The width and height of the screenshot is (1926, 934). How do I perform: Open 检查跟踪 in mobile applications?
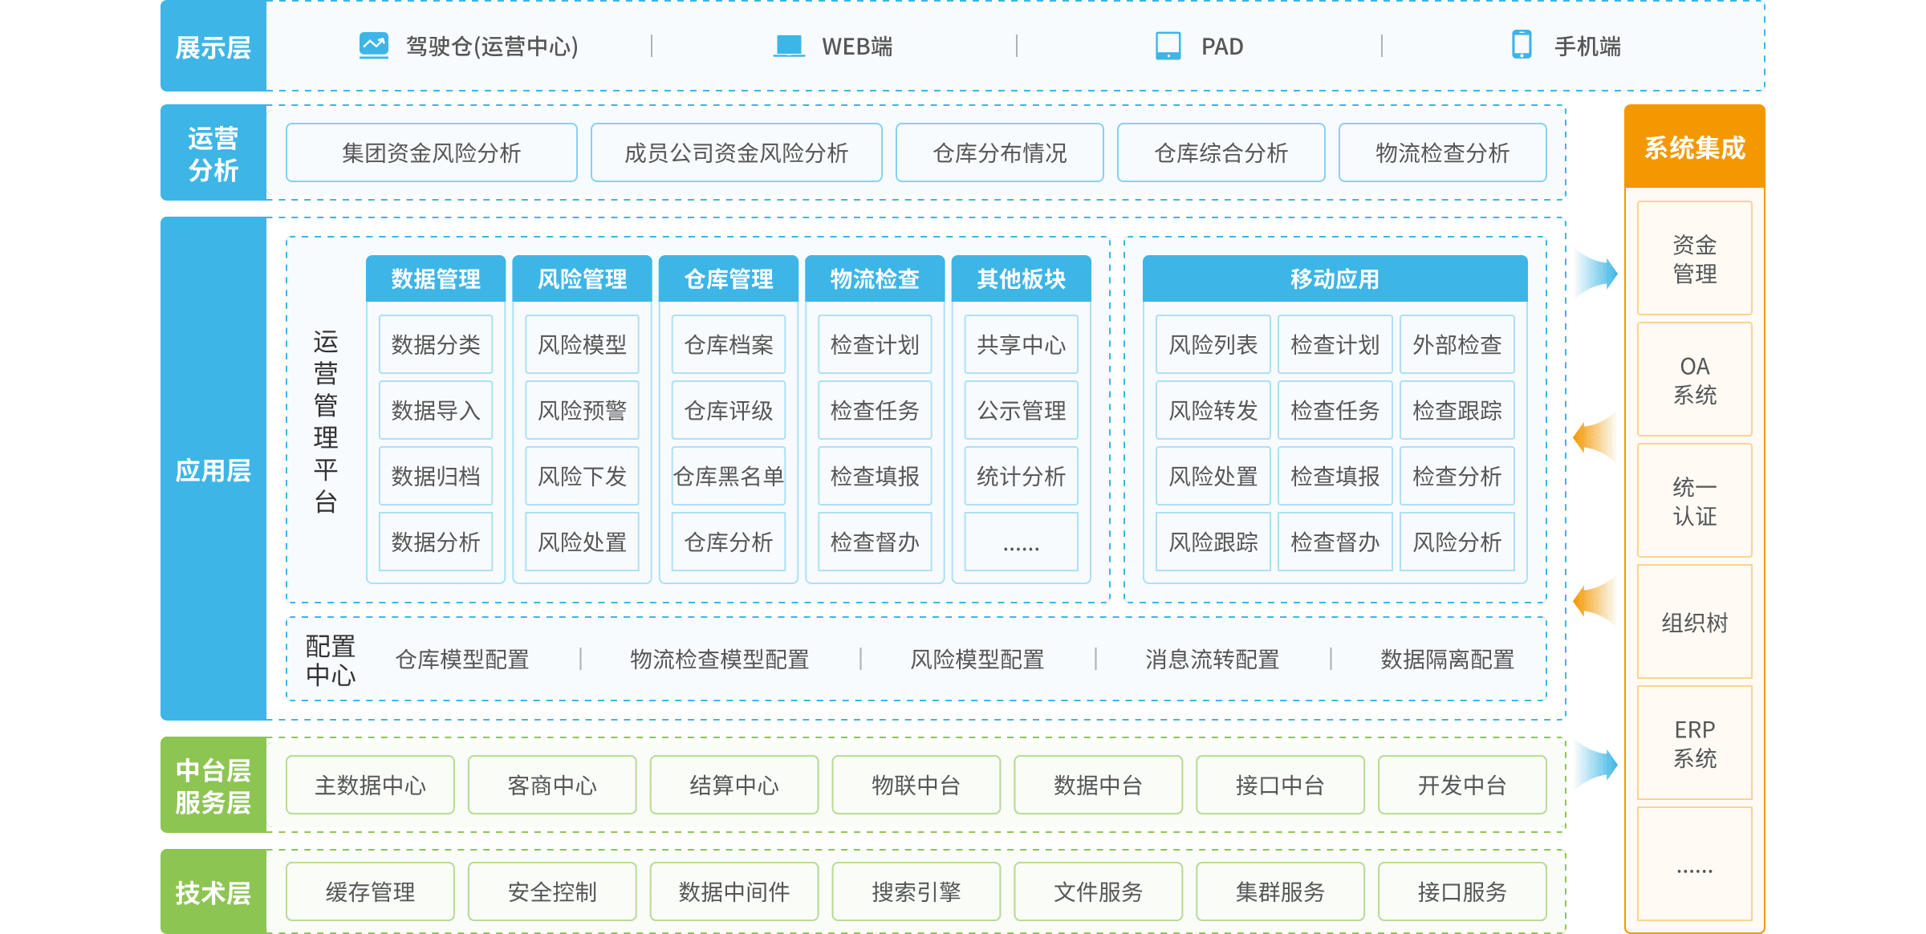1457,411
